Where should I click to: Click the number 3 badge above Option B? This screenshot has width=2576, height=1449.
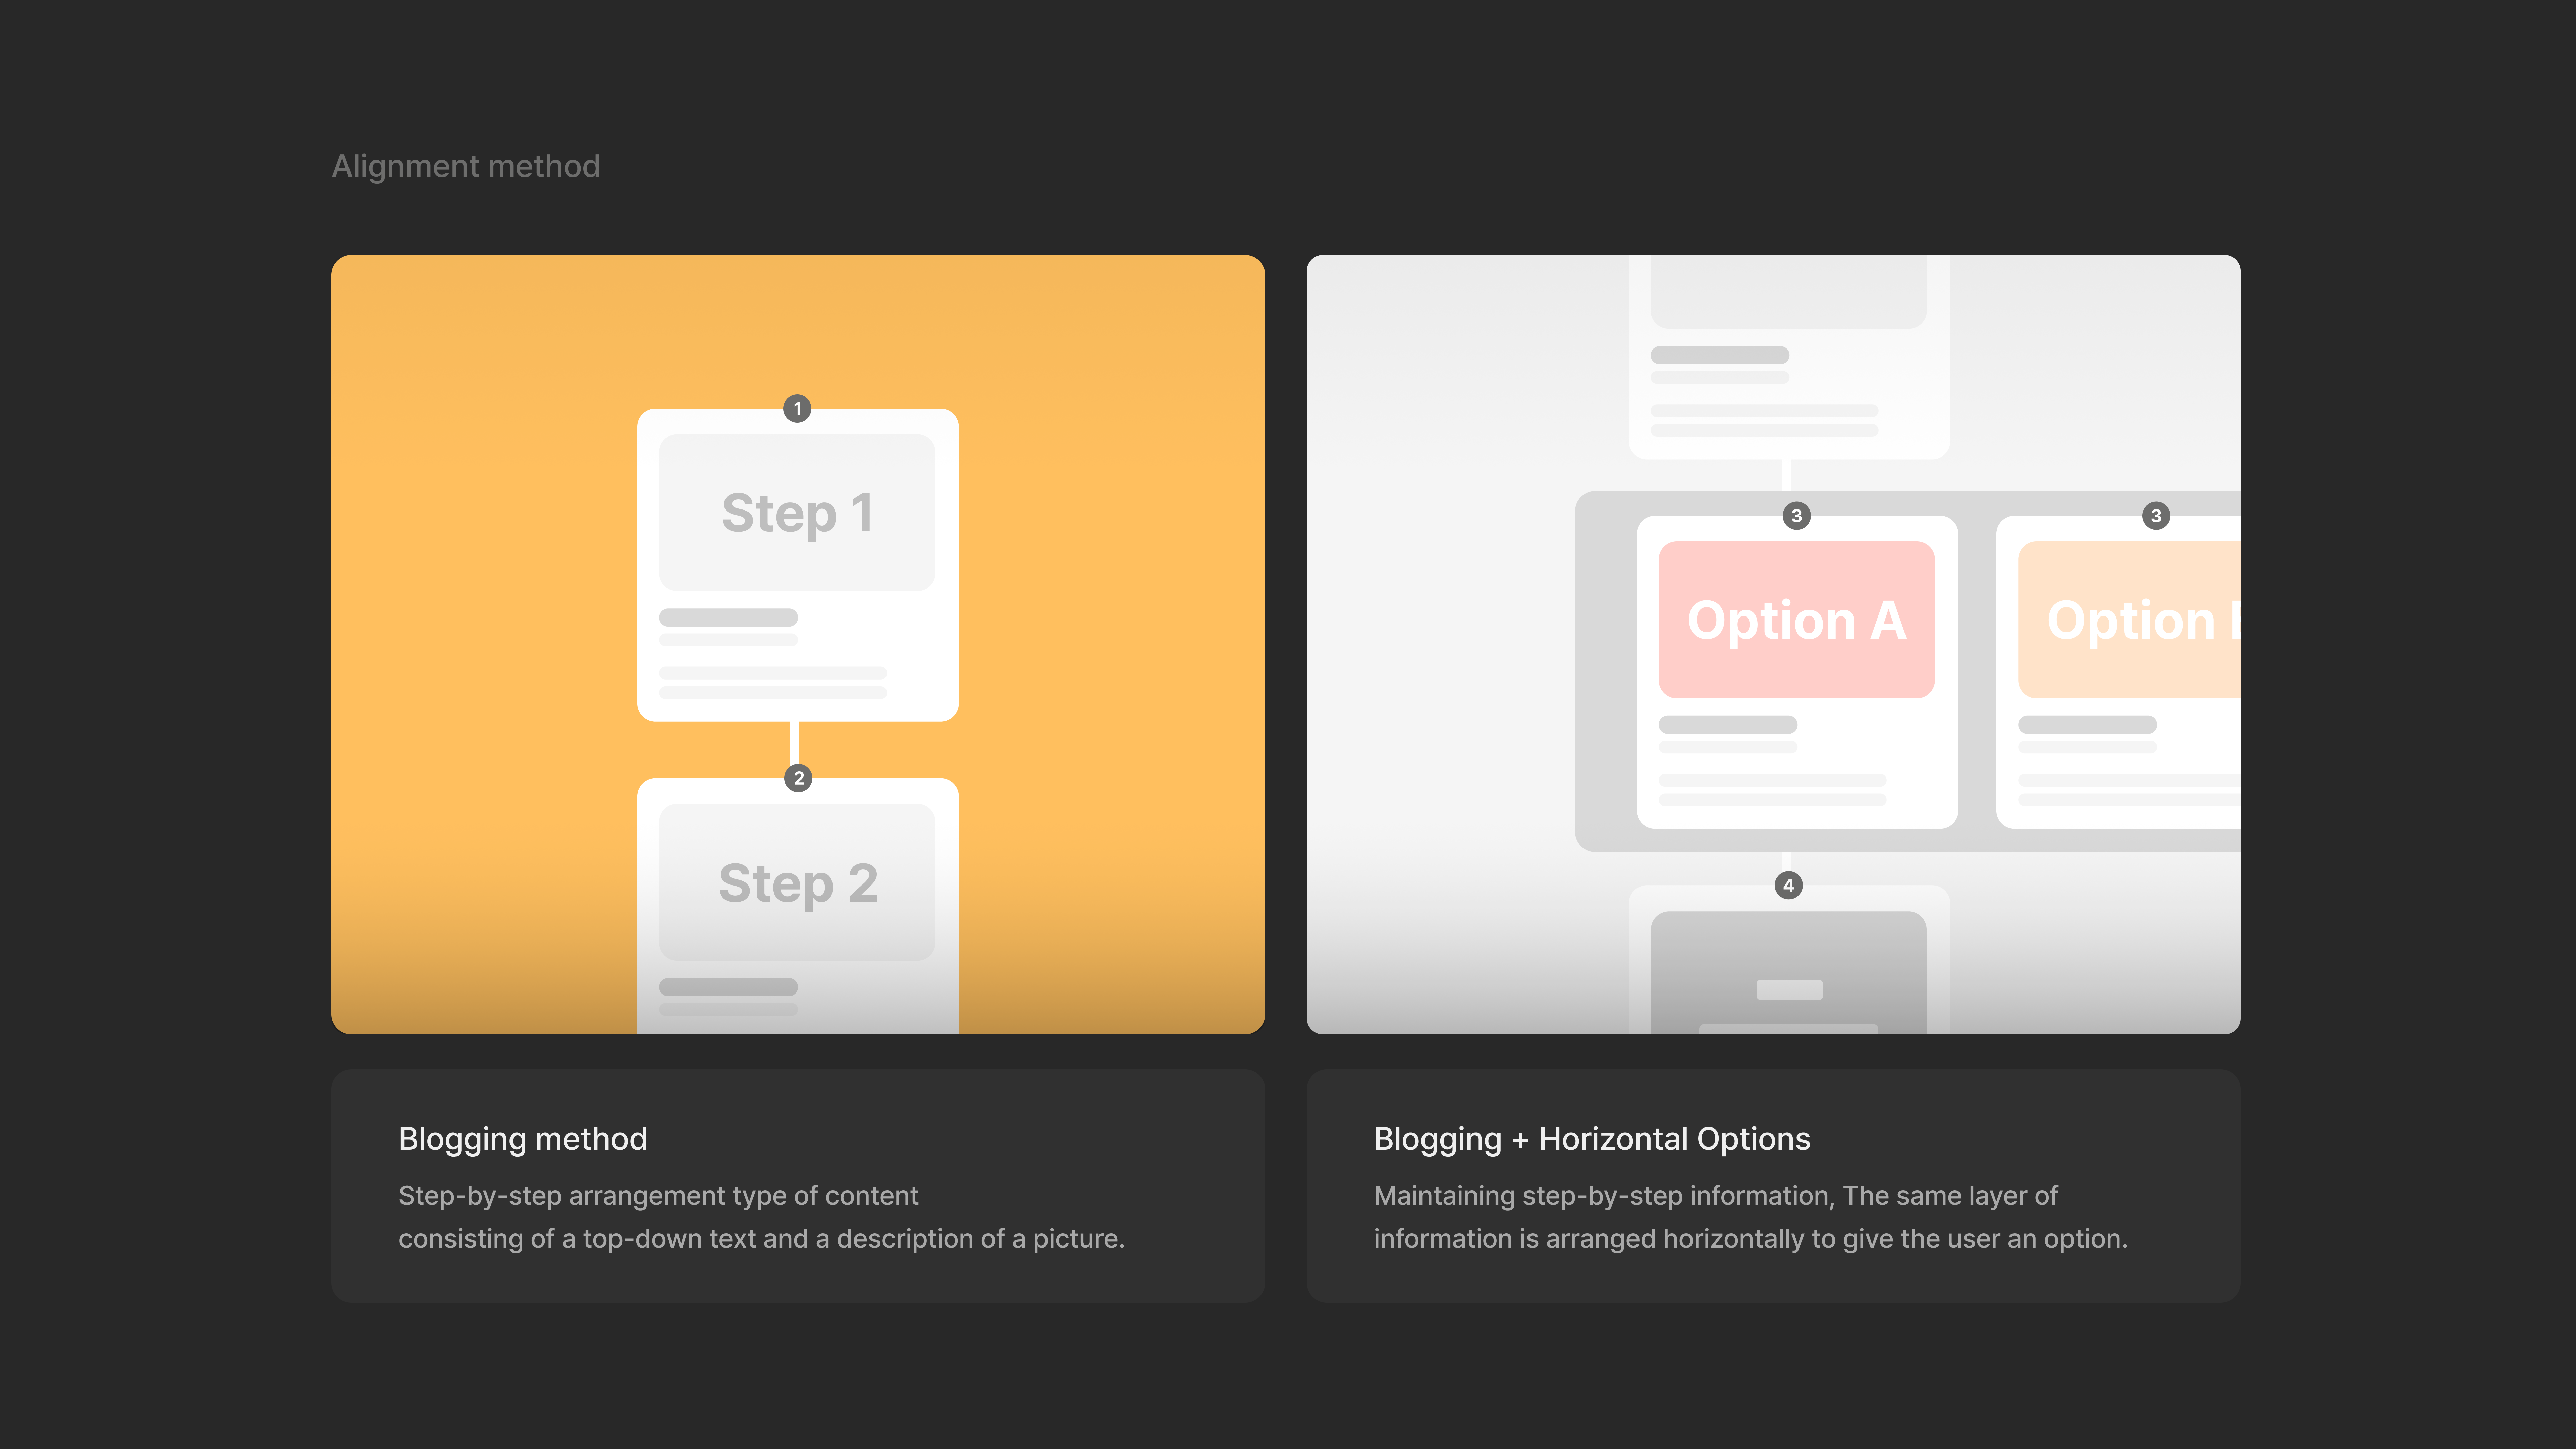[x=2156, y=516]
